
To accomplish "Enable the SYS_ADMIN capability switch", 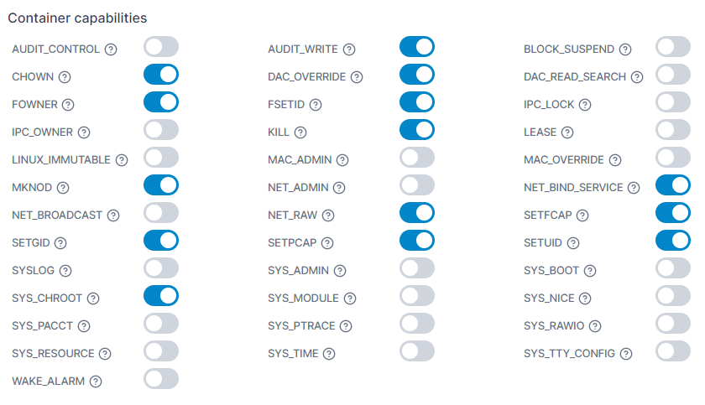I will [416, 268].
